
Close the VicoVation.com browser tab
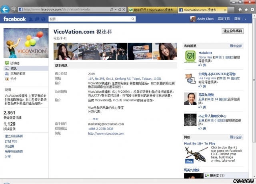click(225, 10)
